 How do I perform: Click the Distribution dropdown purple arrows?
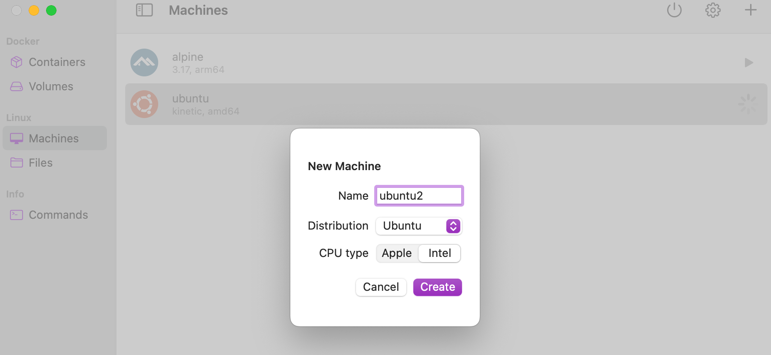pyautogui.click(x=453, y=226)
